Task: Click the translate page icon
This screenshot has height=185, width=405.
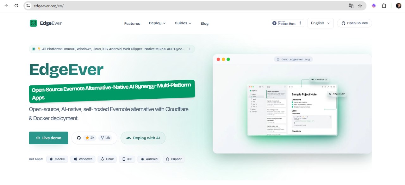Action: point(351,6)
